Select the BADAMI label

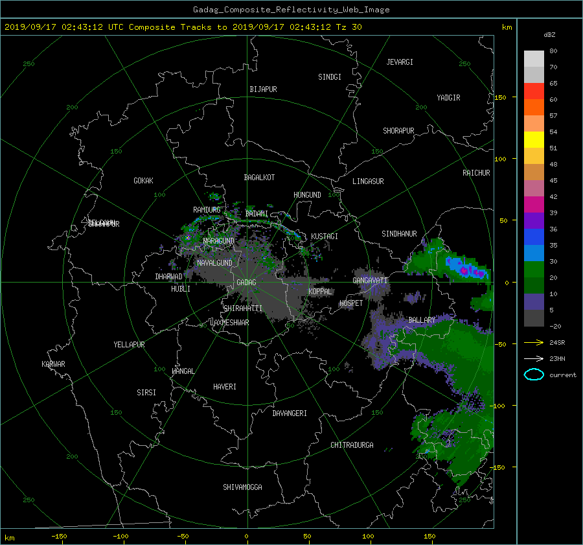257,214
